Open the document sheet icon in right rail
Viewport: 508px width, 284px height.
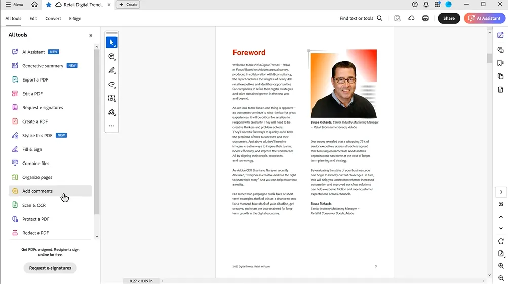coord(501,90)
